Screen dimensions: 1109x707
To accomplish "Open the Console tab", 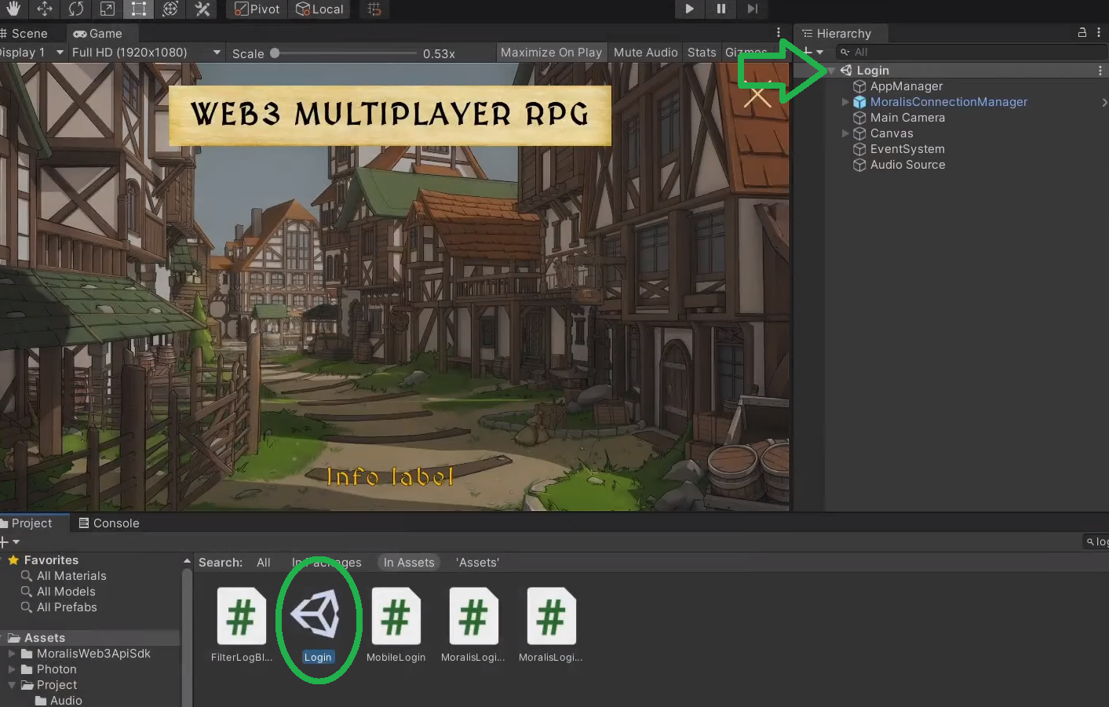I will pyautogui.click(x=109, y=523).
